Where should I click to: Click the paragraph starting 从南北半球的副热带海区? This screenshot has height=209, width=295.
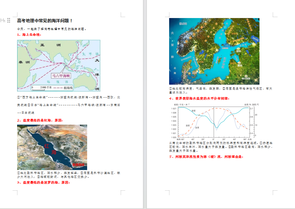(x=221, y=147)
